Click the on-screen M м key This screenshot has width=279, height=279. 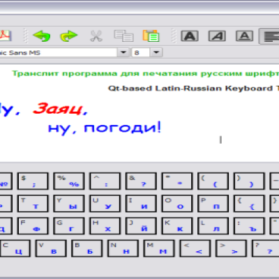pos(159,248)
